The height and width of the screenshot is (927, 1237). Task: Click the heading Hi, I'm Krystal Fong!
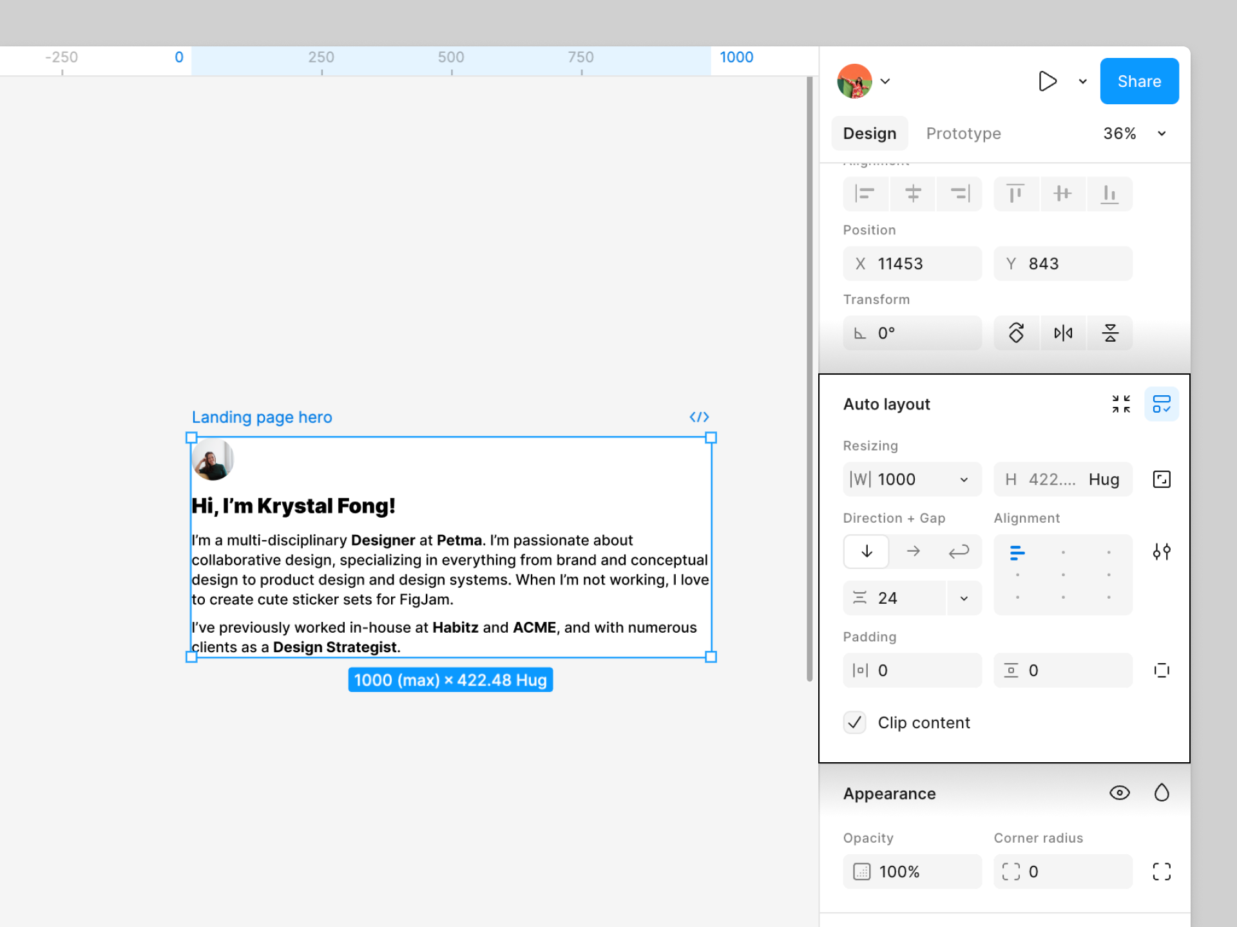pos(294,506)
